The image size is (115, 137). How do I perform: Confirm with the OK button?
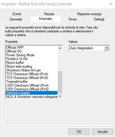[79, 132]
